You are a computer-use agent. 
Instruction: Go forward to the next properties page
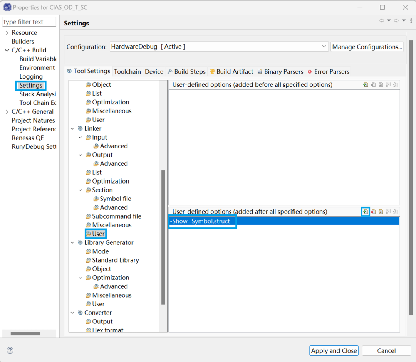point(396,20)
